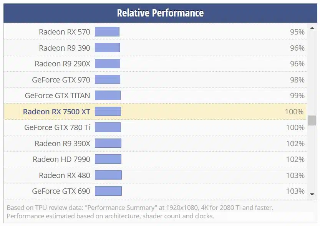Screen dimensions: 320x226
Task: Click the Radeon RX 480 label
Action: click(x=65, y=175)
